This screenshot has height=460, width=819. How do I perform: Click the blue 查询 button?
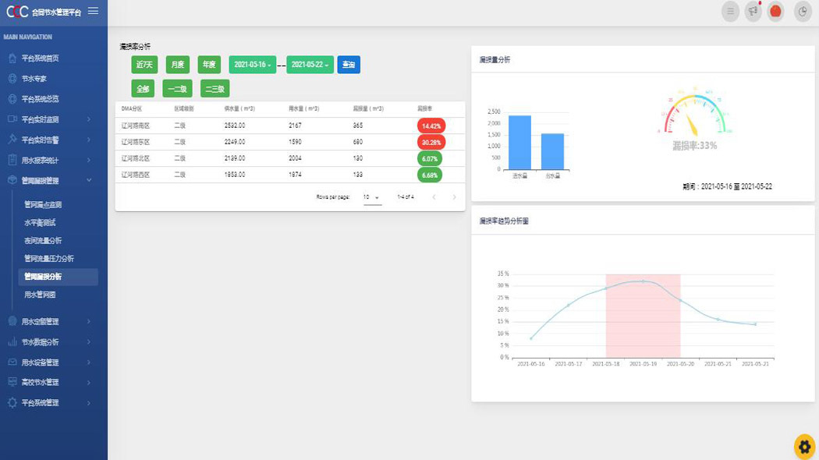349,65
